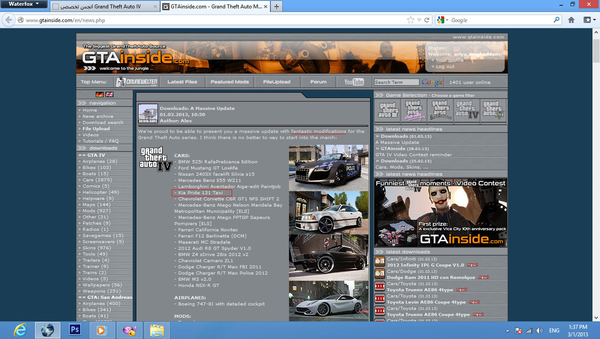
Task: Go back with the browser back arrow
Action: pyautogui.click(x=8, y=20)
